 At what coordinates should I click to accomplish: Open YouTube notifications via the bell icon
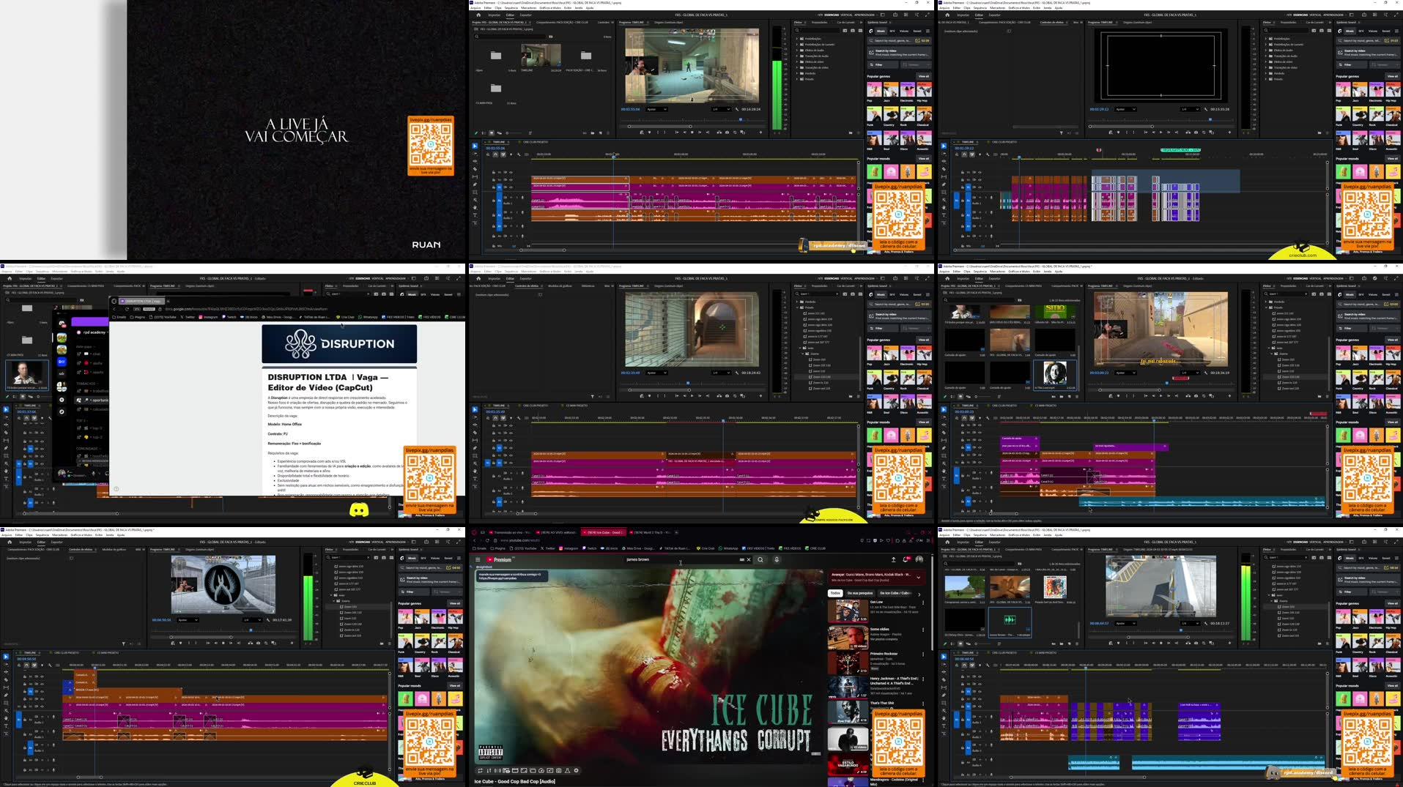click(906, 559)
